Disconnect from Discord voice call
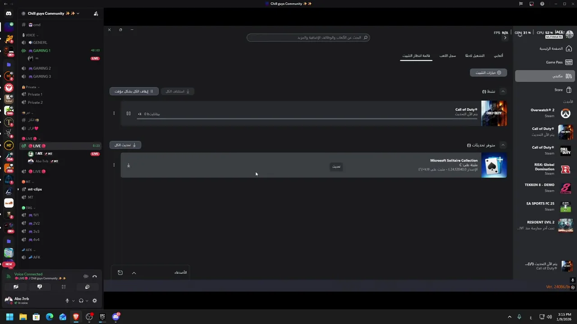Image resolution: width=577 pixels, height=324 pixels. pos(95,276)
